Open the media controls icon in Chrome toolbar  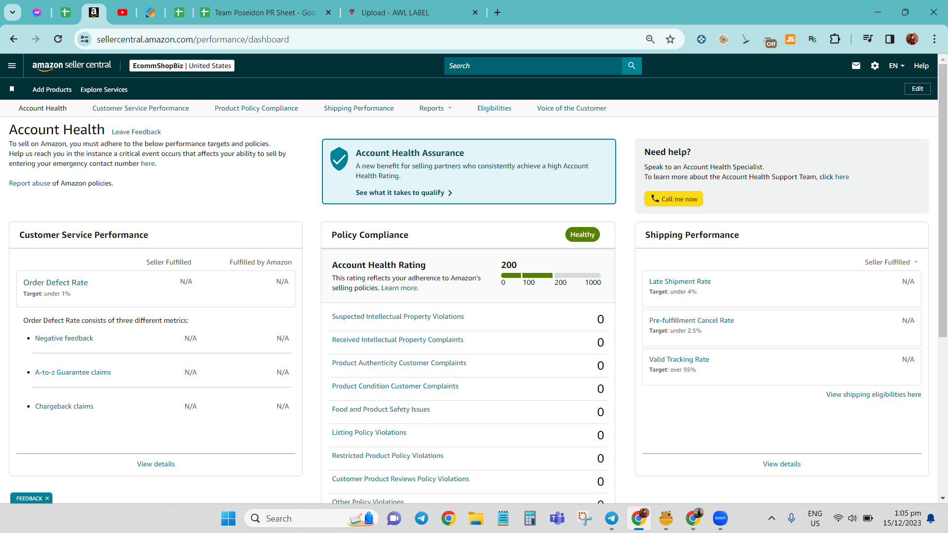868,39
